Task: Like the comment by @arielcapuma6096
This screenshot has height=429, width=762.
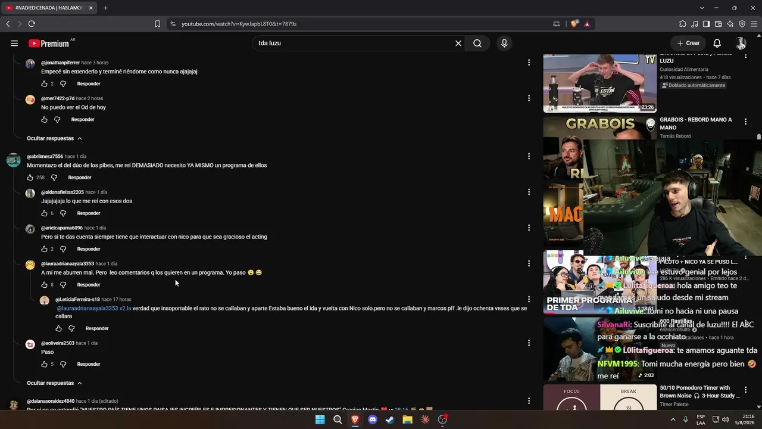Action: 44,249
